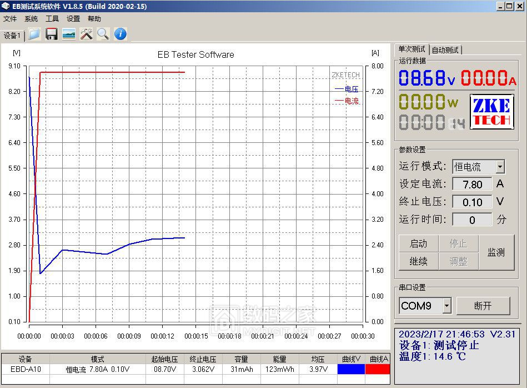The image size is (527, 388).
Task: Toggle the 电压 legend entry on the chart
Action: click(x=347, y=89)
